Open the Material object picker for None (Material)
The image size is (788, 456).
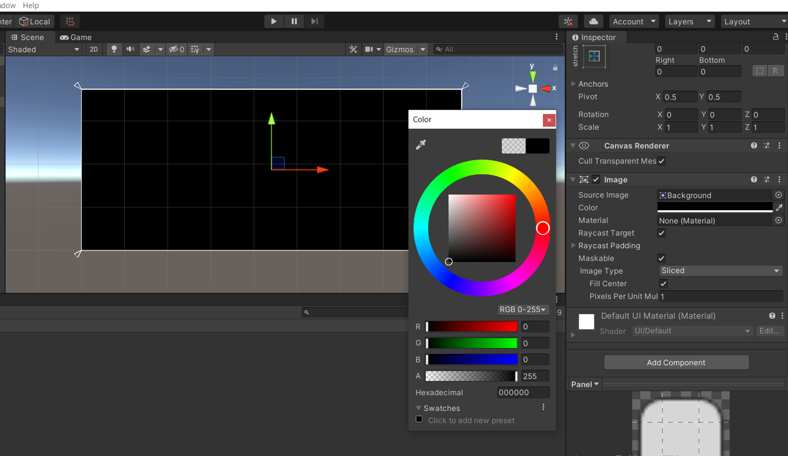[x=778, y=220]
